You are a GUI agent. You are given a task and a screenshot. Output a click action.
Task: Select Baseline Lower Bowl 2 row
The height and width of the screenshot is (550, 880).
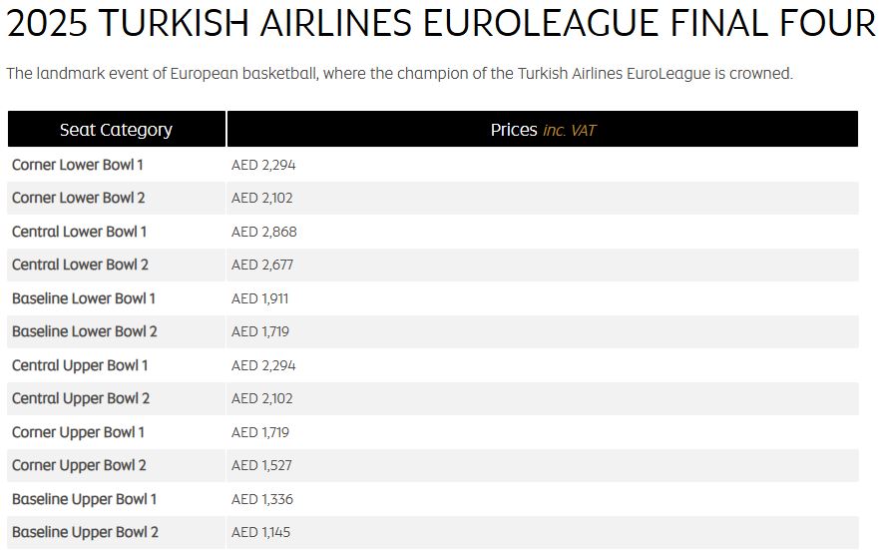click(x=85, y=331)
